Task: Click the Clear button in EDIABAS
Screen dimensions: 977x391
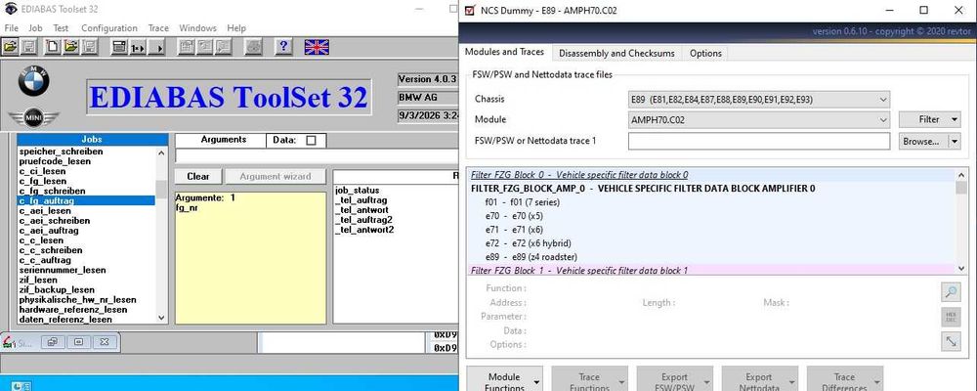Action: 198,177
